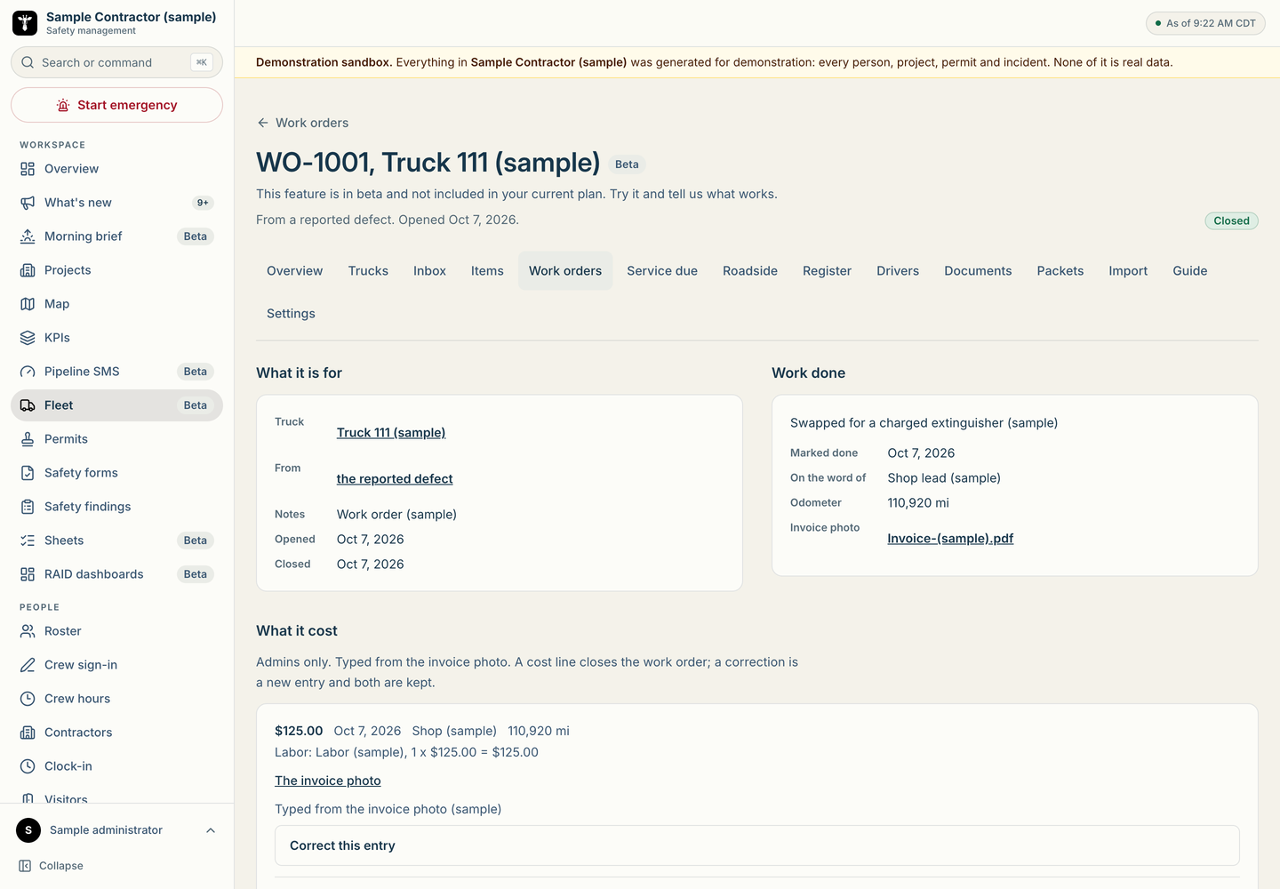Click the As of 9:22 AM CDT indicator

tap(1205, 23)
